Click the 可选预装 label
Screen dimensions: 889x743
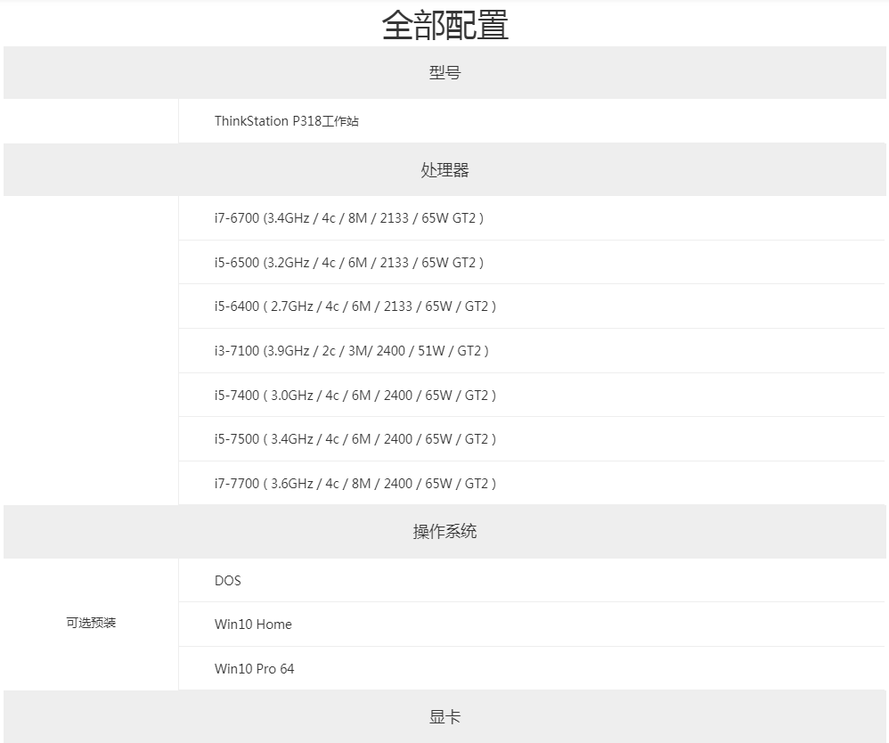(x=91, y=623)
